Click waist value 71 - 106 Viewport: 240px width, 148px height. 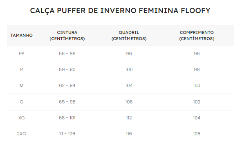(x=67, y=134)
